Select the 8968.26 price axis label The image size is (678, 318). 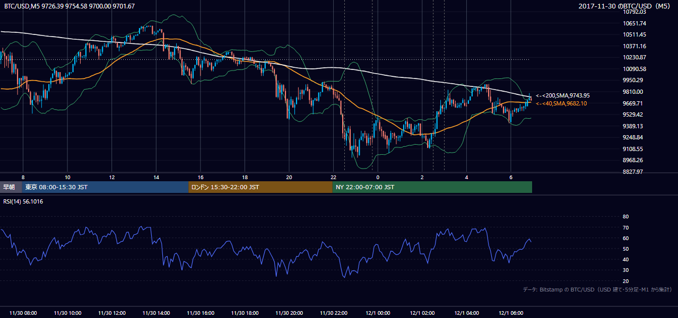tap(633, 160)
